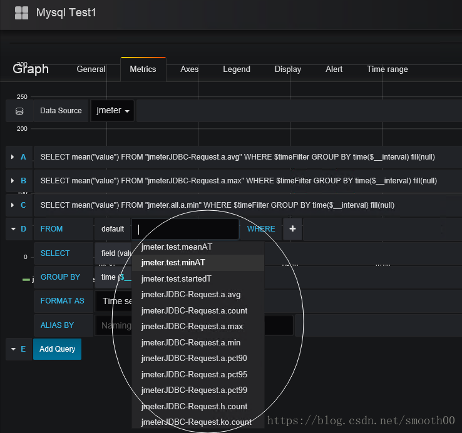The width and height of the screenshot is (462, 433).
Task: Click the database icon beside Data Source
Action: point(19,111)
